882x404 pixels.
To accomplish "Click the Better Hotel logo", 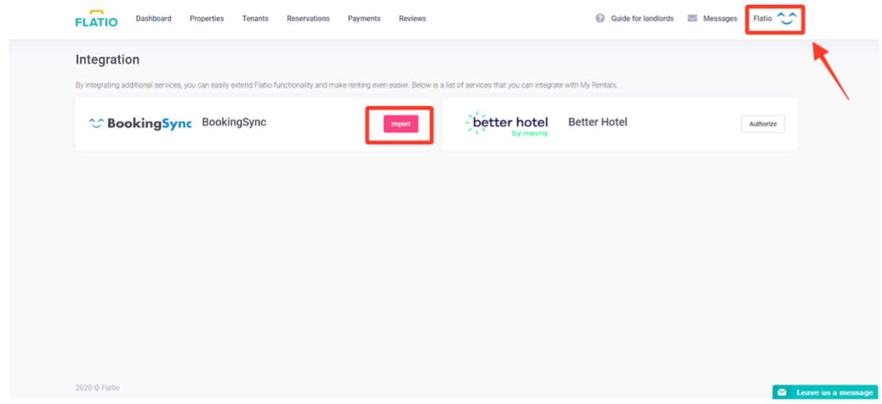I will pos(507,124).
